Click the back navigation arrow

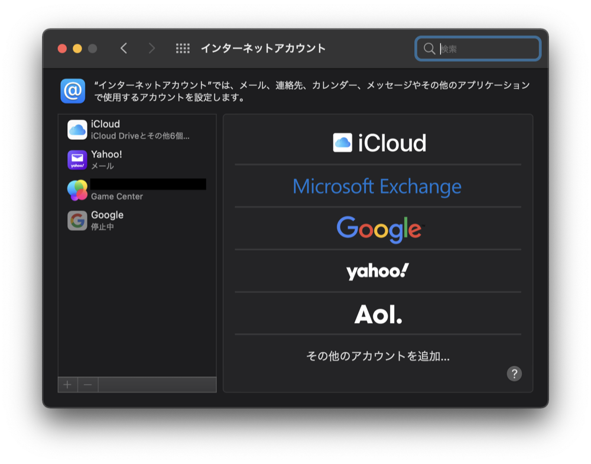click(124, 49)
